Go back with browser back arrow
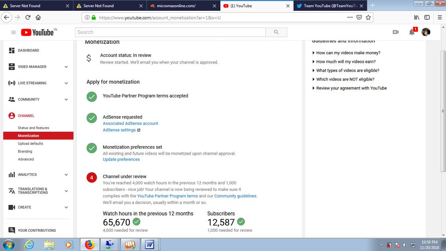The height and width of the screenshot is (251, 446). [7, 17]
